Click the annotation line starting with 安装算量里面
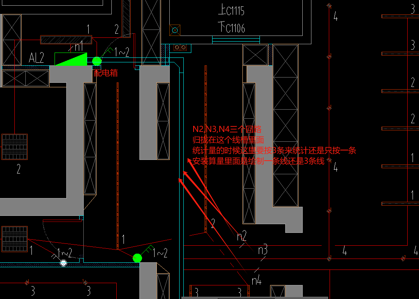Image resolution: width=419 pixels, height=299 pixels. click(x=258, y=161)
